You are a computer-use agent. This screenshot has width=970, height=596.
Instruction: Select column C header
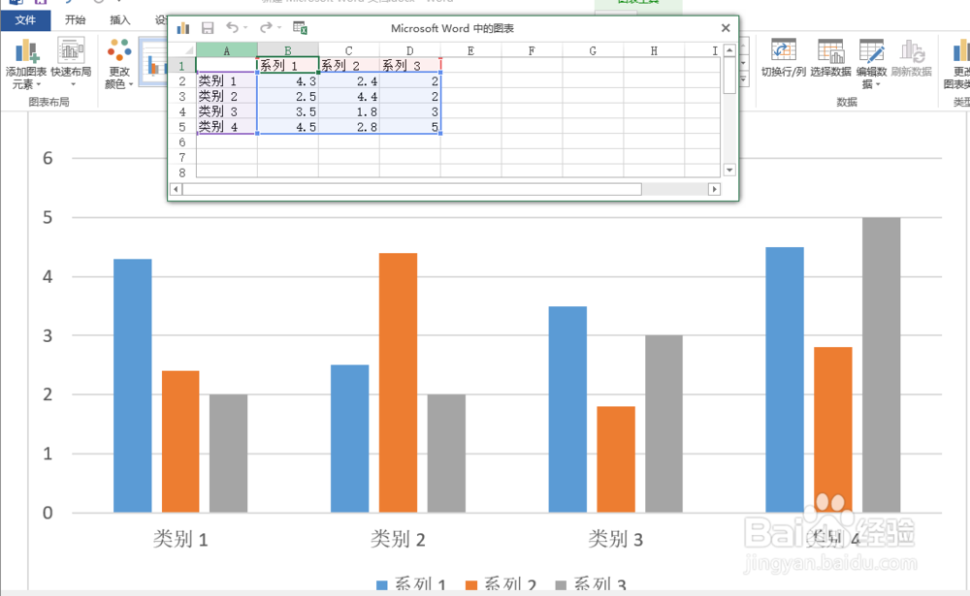349,50
